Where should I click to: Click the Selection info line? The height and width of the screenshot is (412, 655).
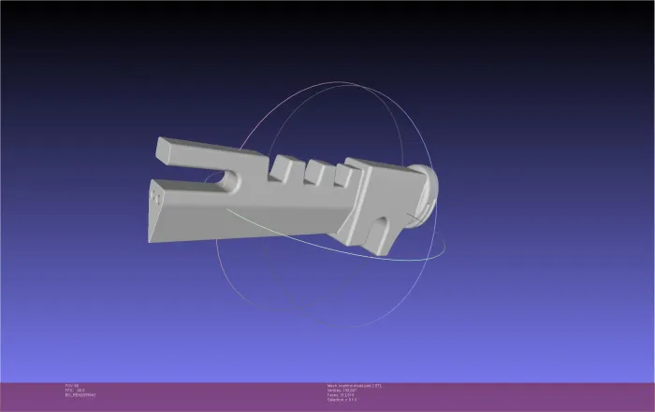click(342, 400)
